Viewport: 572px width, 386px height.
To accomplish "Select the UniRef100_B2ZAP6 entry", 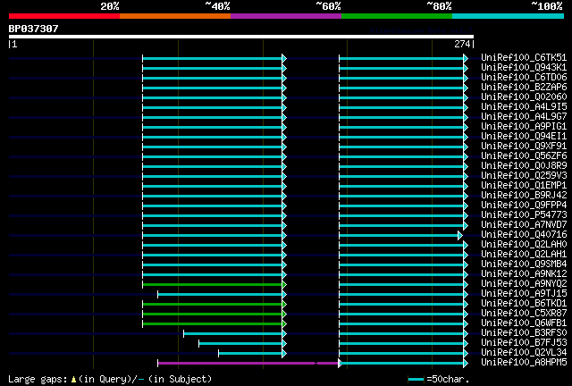I will click(x=524, y=88).
